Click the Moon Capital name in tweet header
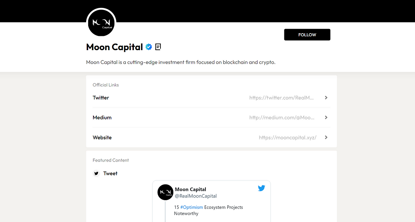The image size is (415, 222). pos(191,189)
